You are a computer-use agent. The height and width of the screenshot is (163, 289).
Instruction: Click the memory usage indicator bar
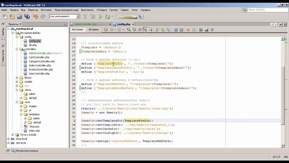point(126,17)
